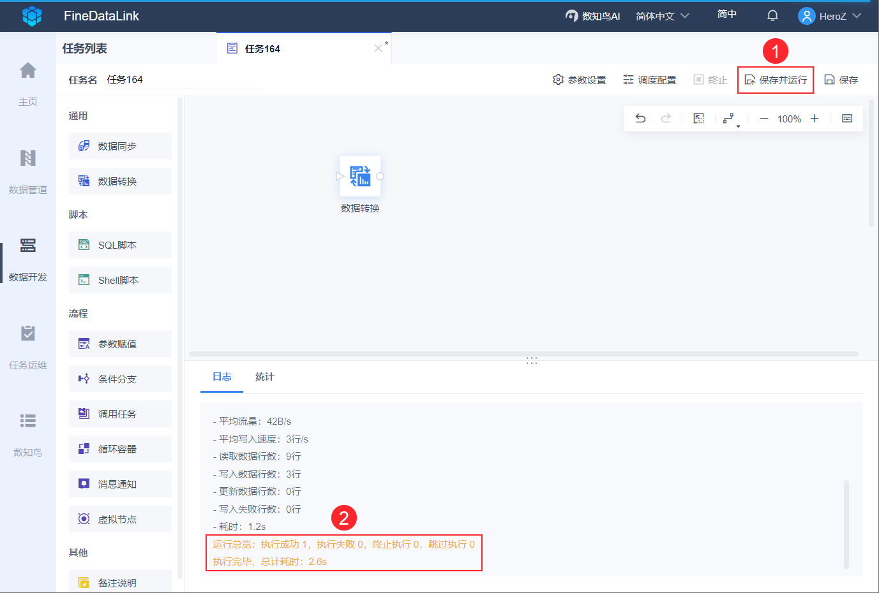The image size is (879, 593).
Task: Click the canvas horizontal scrollbar
Action: pyautogui.click(x=524, y=354)
